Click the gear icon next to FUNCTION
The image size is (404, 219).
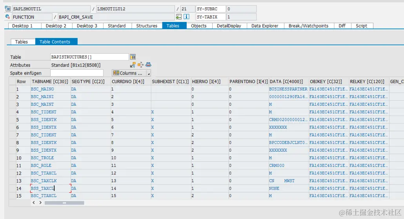[7, 17]
